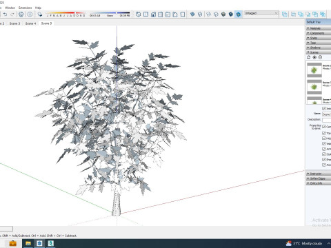The height and width of the screenshot is (248, 331).
Task: Expand the Shadows panel
Action: 319,48
